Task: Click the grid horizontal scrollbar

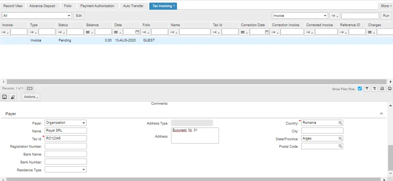Action: coord(196,82)
